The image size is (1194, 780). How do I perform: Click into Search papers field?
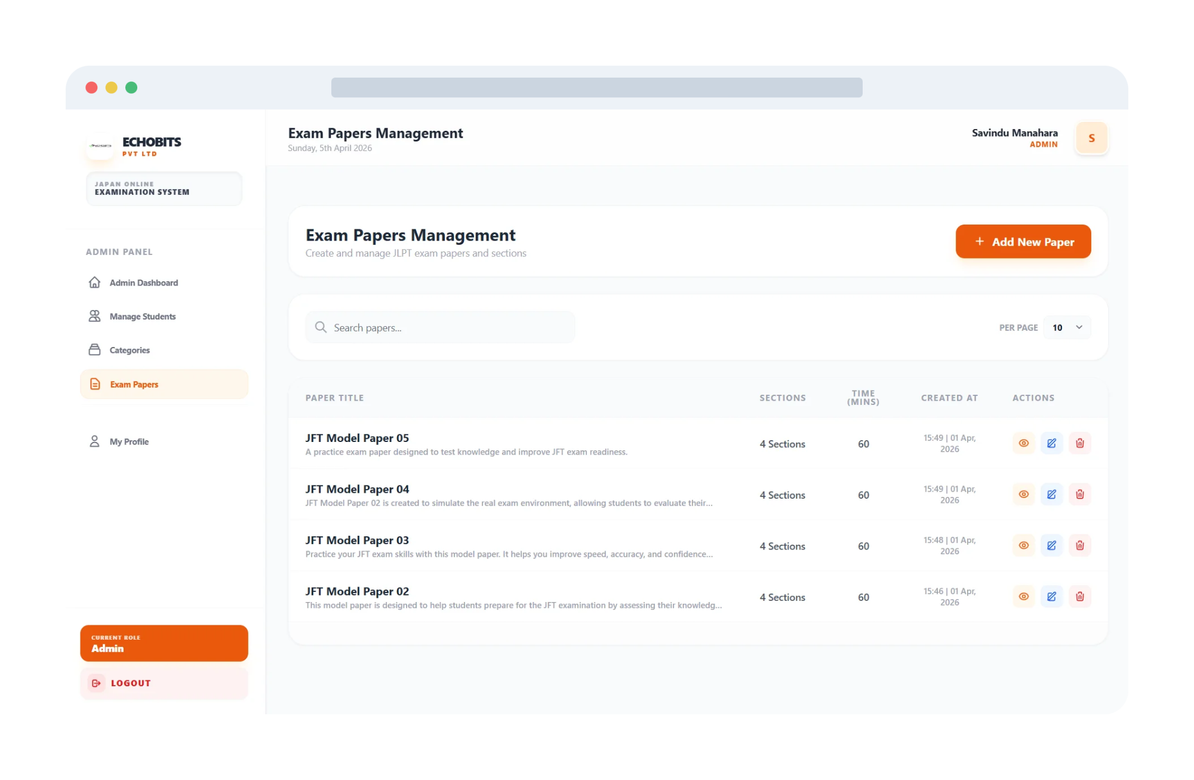point(448,327)
